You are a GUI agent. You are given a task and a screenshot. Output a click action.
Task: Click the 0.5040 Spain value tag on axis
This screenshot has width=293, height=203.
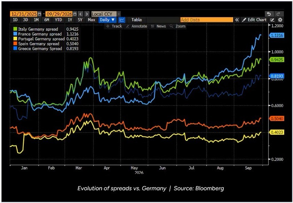click(276, 119)
